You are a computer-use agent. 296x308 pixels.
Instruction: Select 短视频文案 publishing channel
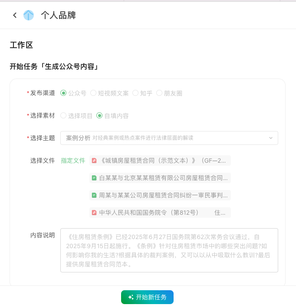coord(93,93)
